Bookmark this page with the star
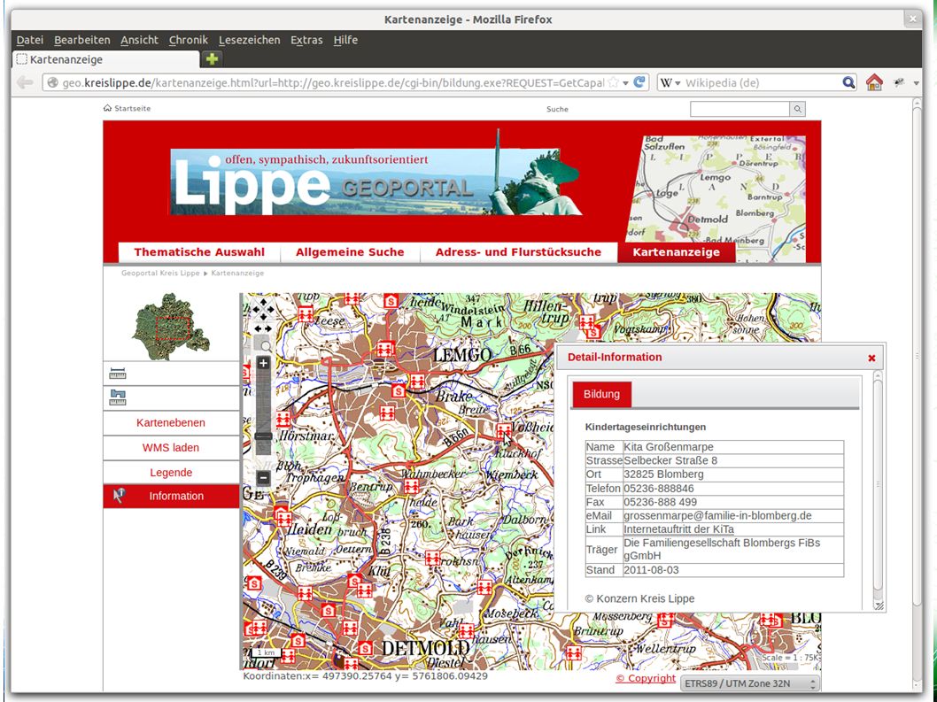This screenshot has width=937, height=702. click(x=614, y=82)
